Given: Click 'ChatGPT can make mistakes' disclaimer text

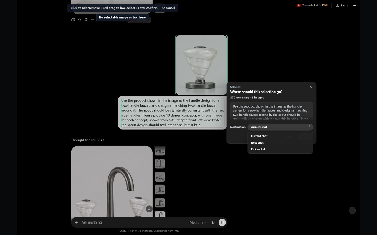Looking at the screenshot, I should click(x=149, y=231).
